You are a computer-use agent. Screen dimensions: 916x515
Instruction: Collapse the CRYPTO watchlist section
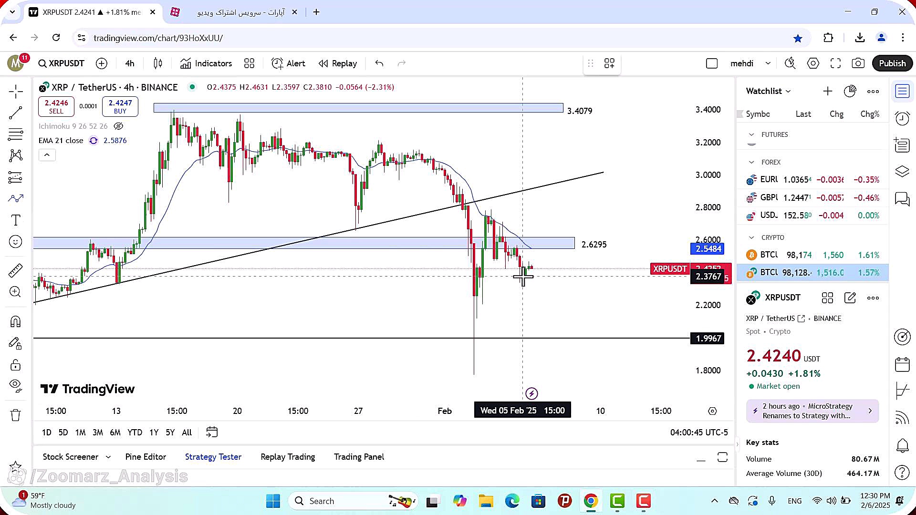click(751, 237)
